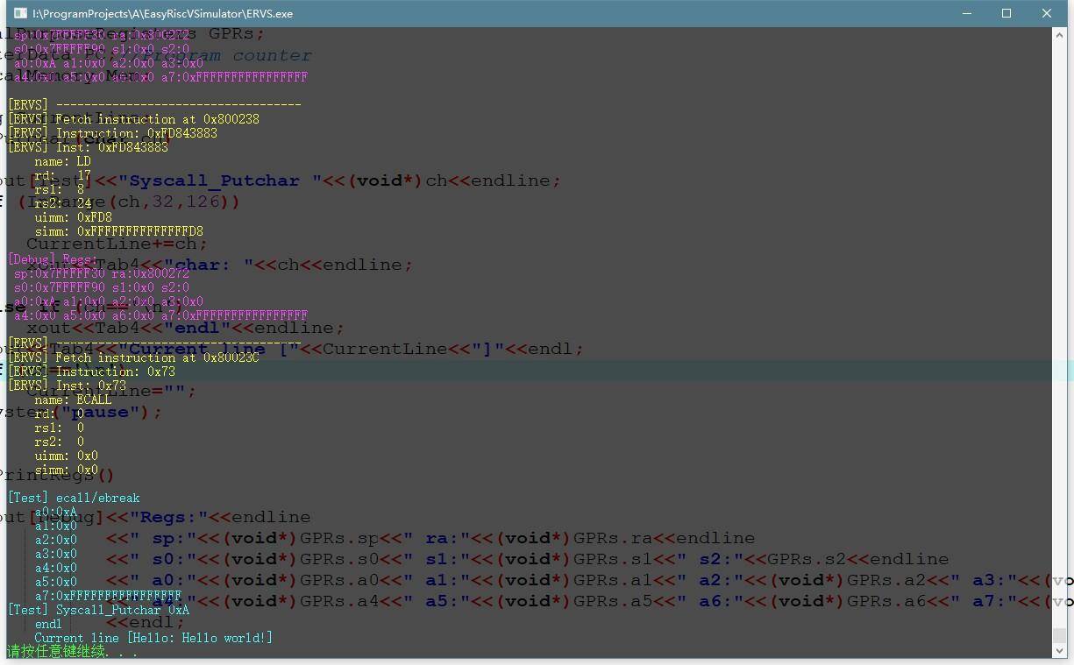This screenshot has height=665, width=1074.
Task: Click the console scrollbar down arrow
Action: (1059, 651)
